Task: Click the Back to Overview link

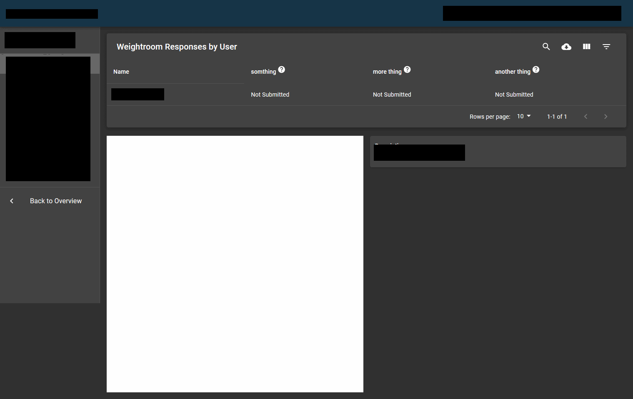Action: point(55,201)
